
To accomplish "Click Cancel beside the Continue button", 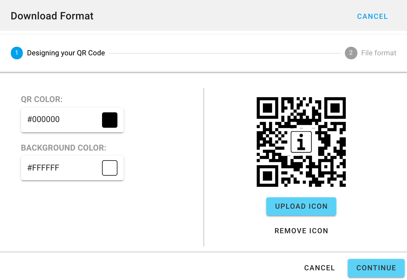I will tap(320, 268).
